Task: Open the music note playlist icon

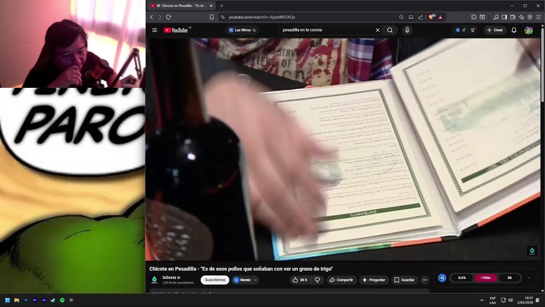Action: point(496,17)
